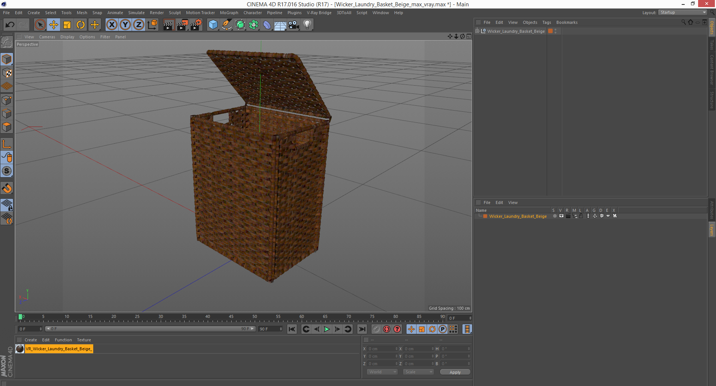This screenshot has width=716, height=386.
Task: Add a Camera object
Action: point(294,25)
